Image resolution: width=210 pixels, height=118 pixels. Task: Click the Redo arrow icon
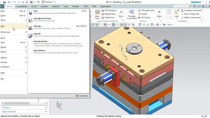(x=15, y=2)
